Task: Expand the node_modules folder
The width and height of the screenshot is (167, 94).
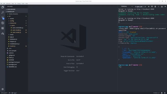Action: pyautogui.click(x=16, y=14)
